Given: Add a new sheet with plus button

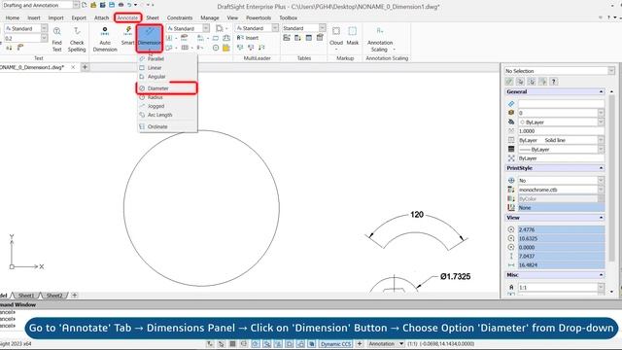Looking at the screenshot, I should pyautogui.click(x=74, y=296).
